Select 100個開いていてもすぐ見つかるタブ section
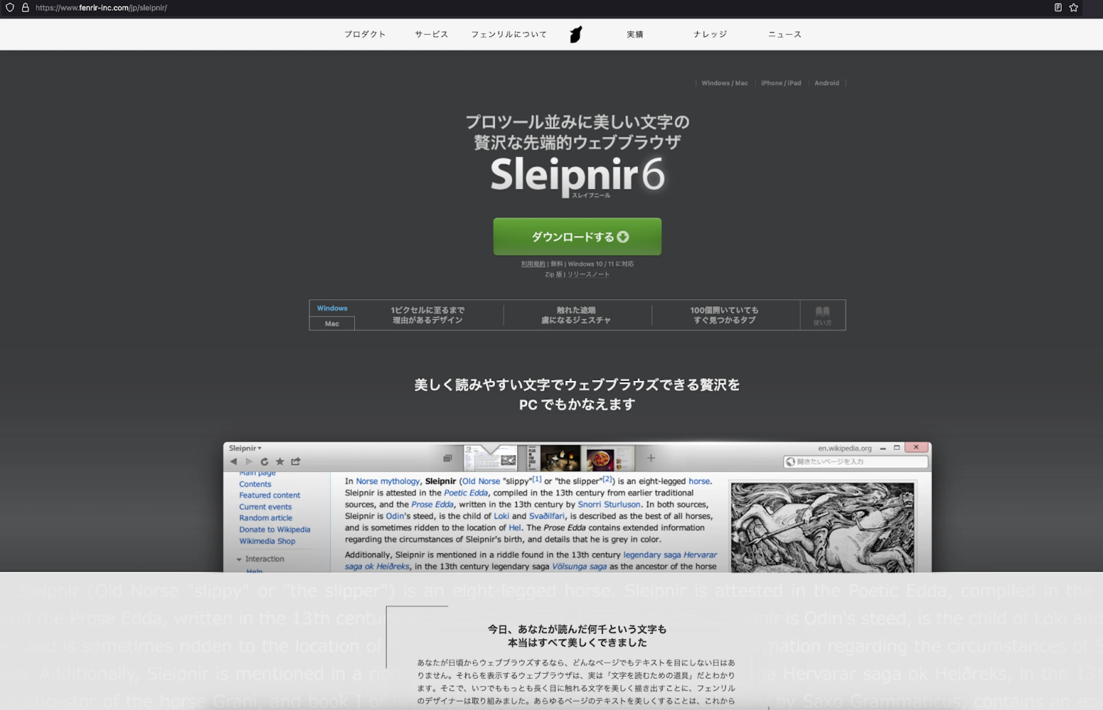 pos(724,315)
